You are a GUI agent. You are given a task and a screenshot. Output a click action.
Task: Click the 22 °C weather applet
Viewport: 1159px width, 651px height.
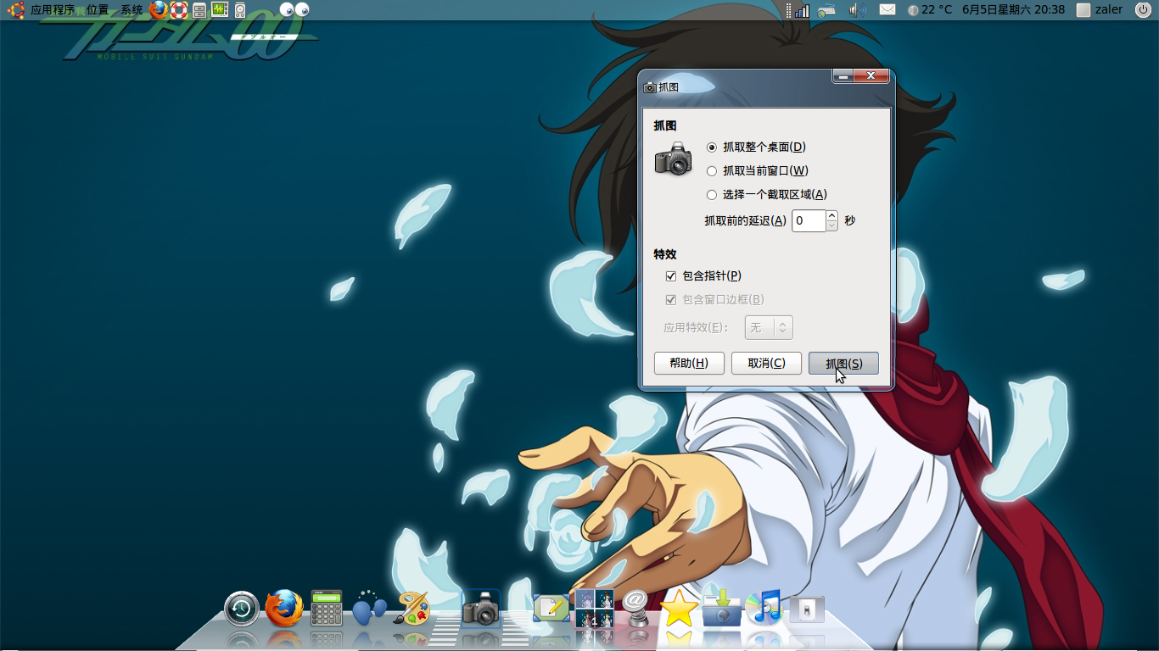tap(930, 10)
